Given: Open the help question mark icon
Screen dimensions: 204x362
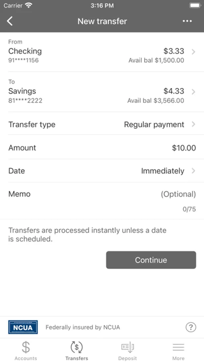Looking at the screenshot, I should click(x=191, y=327).
